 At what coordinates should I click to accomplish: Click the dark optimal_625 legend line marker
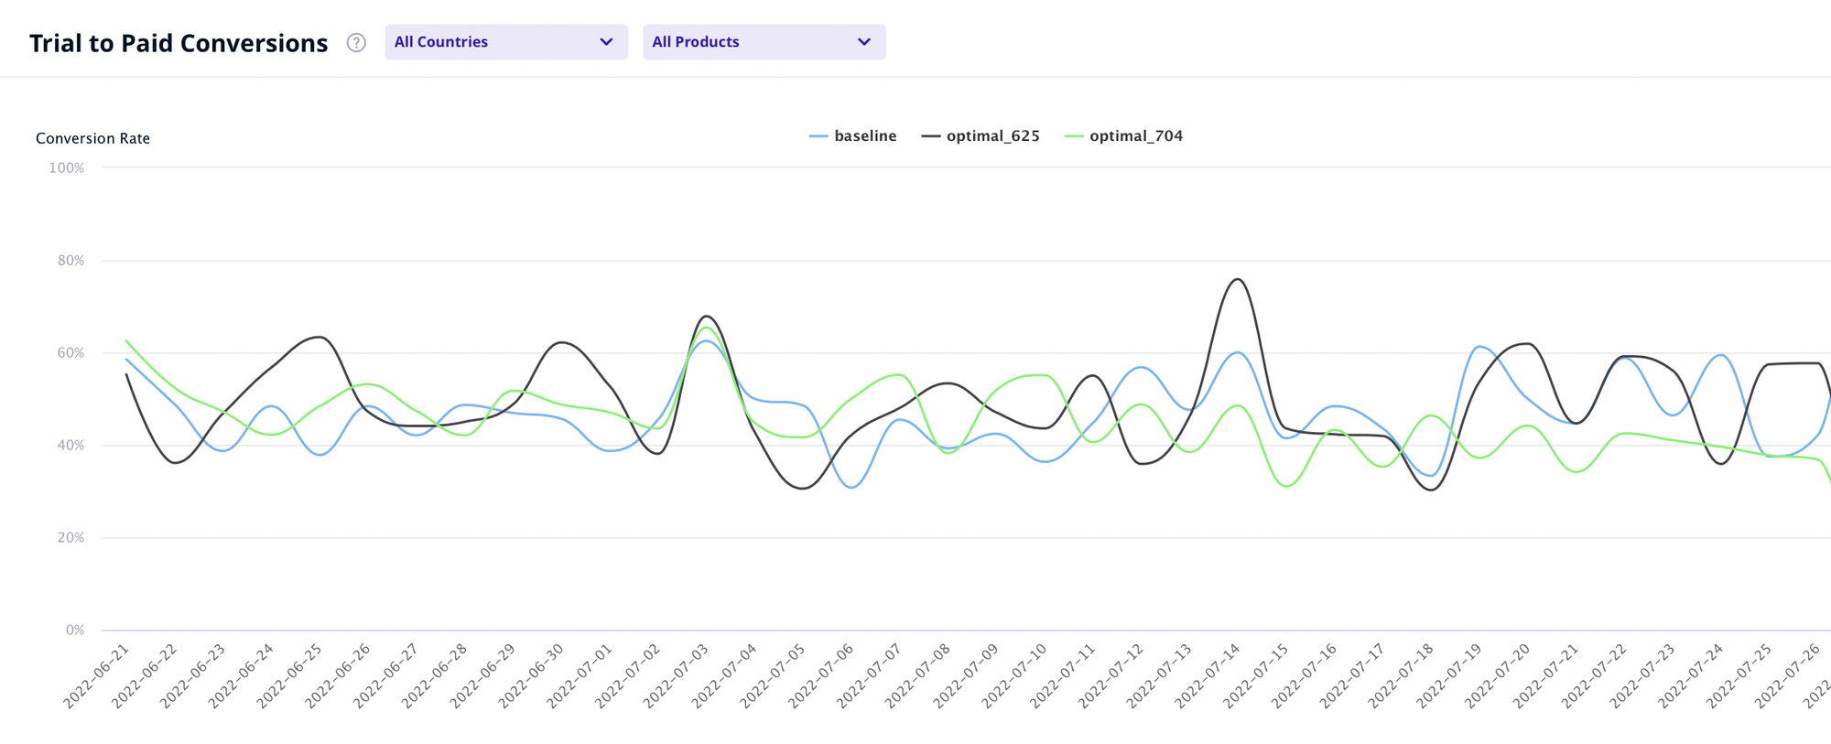click(931, 136)
